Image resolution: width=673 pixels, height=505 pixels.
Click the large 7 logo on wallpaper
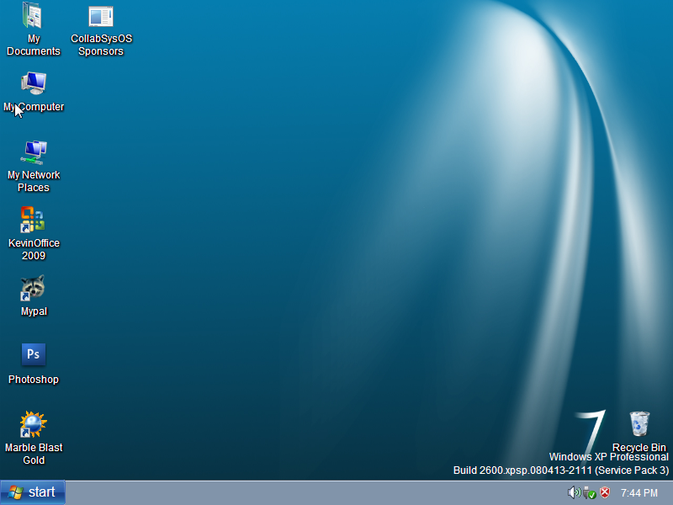click(592, 429)
